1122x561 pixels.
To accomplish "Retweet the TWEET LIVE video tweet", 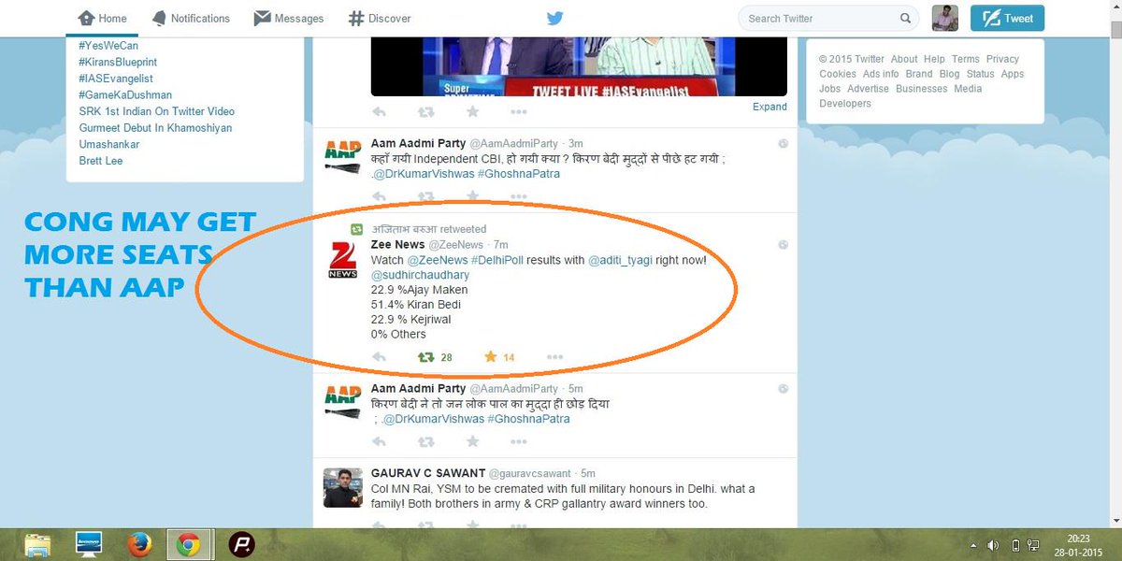I will (425, 111).
